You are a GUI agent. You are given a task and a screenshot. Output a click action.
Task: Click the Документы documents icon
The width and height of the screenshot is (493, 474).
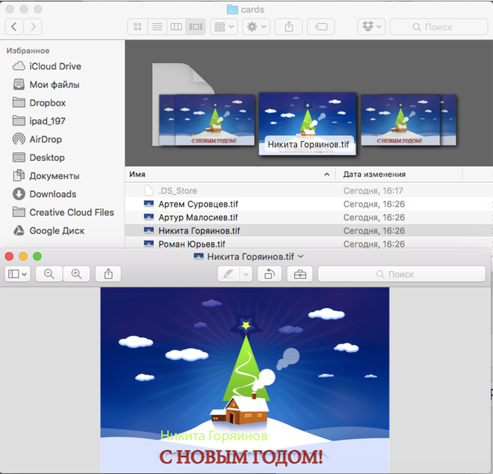(19, 175)
